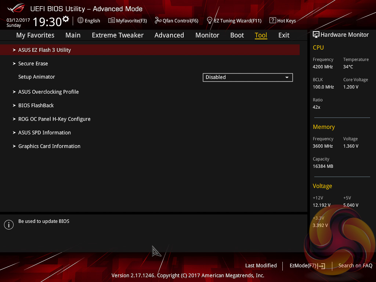Open the My Favorites tab
Image resolution: width=376 pixels, height=282 pixels.
35,35
